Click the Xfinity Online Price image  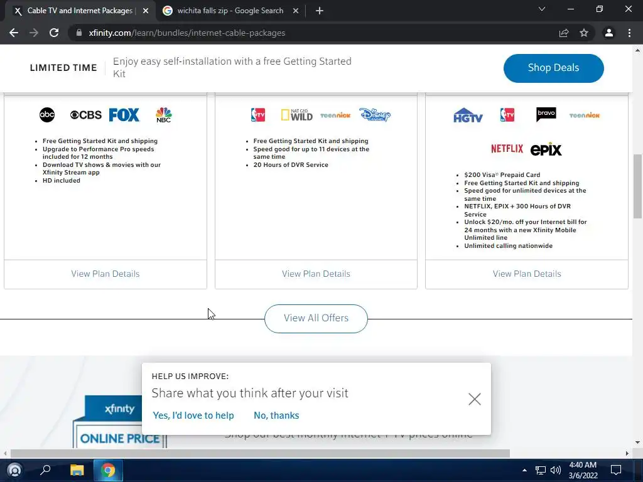tap(119, 421)
